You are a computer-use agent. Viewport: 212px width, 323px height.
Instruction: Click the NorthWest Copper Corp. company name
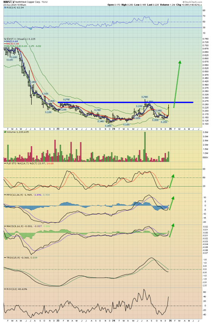[28, 2]
